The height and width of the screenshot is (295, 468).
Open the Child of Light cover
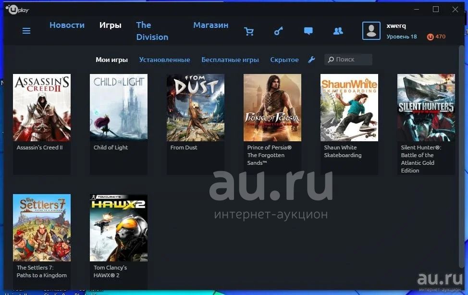pyautogui.click(x=119, y=108)
